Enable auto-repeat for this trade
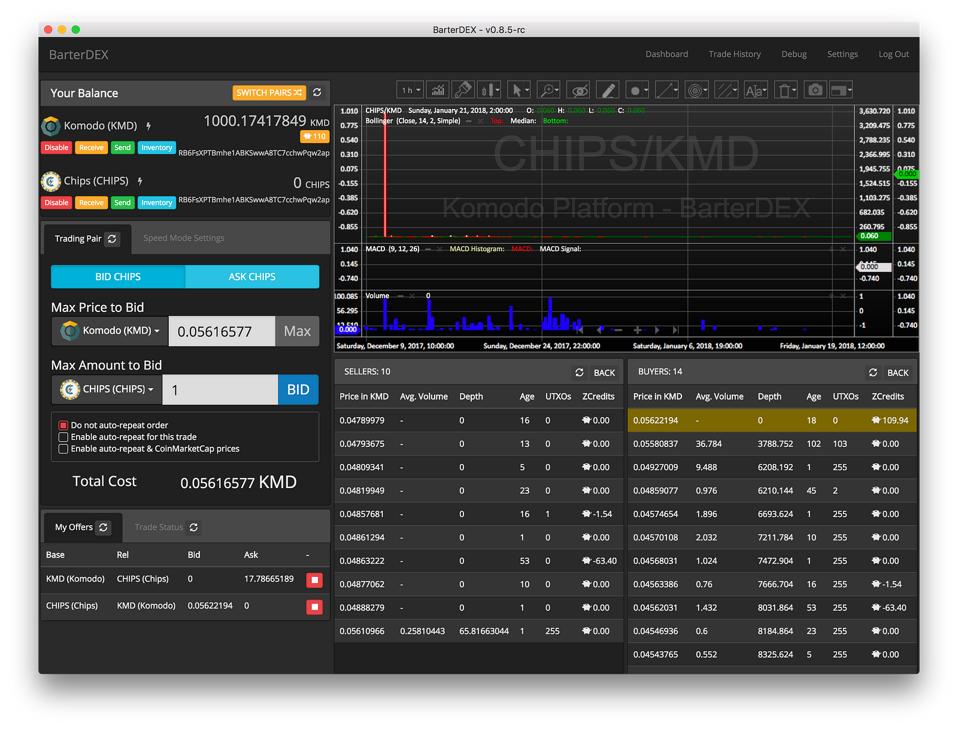 pyautogui.click(x=63, y=437)
